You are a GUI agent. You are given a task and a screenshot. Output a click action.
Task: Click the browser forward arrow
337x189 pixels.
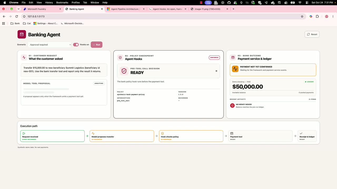pyautogui.click(x=10, y=16)
